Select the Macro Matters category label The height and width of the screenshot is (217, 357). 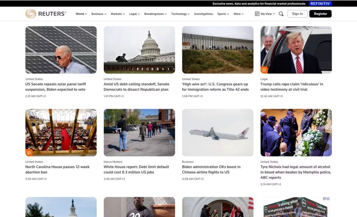click(x=113, y=162)
